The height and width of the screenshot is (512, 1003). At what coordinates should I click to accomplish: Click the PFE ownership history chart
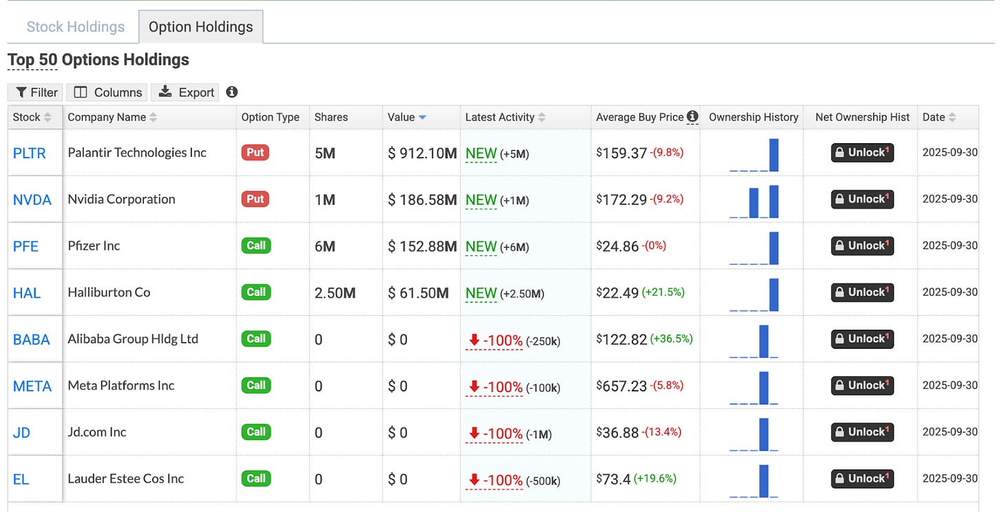click(x=754, y=248)
